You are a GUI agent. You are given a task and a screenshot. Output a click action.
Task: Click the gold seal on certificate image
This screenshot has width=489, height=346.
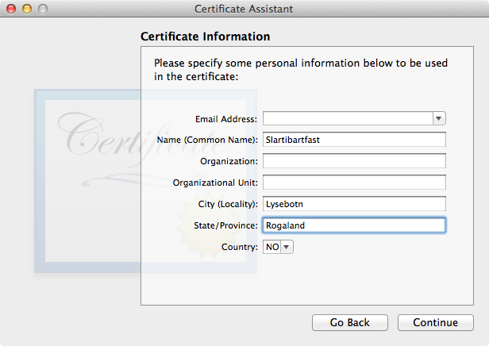coord(207,225)
